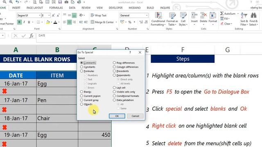Open Find & Select binoculars

[x=253, y=19]
